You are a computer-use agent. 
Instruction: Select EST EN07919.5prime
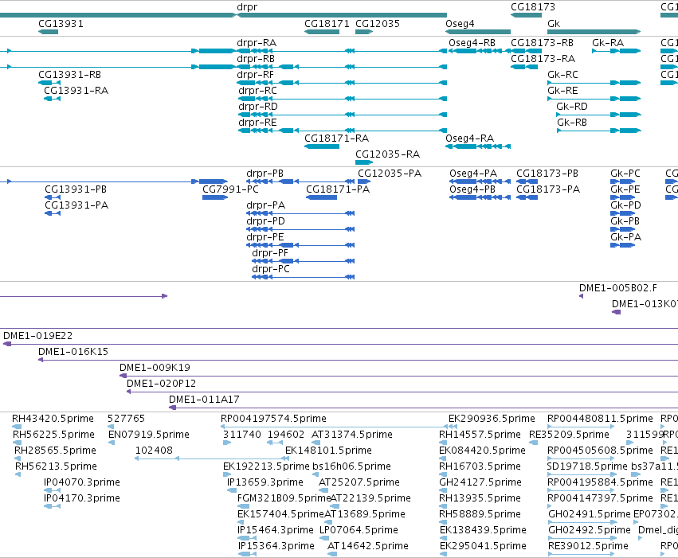(x=149, y=435)
